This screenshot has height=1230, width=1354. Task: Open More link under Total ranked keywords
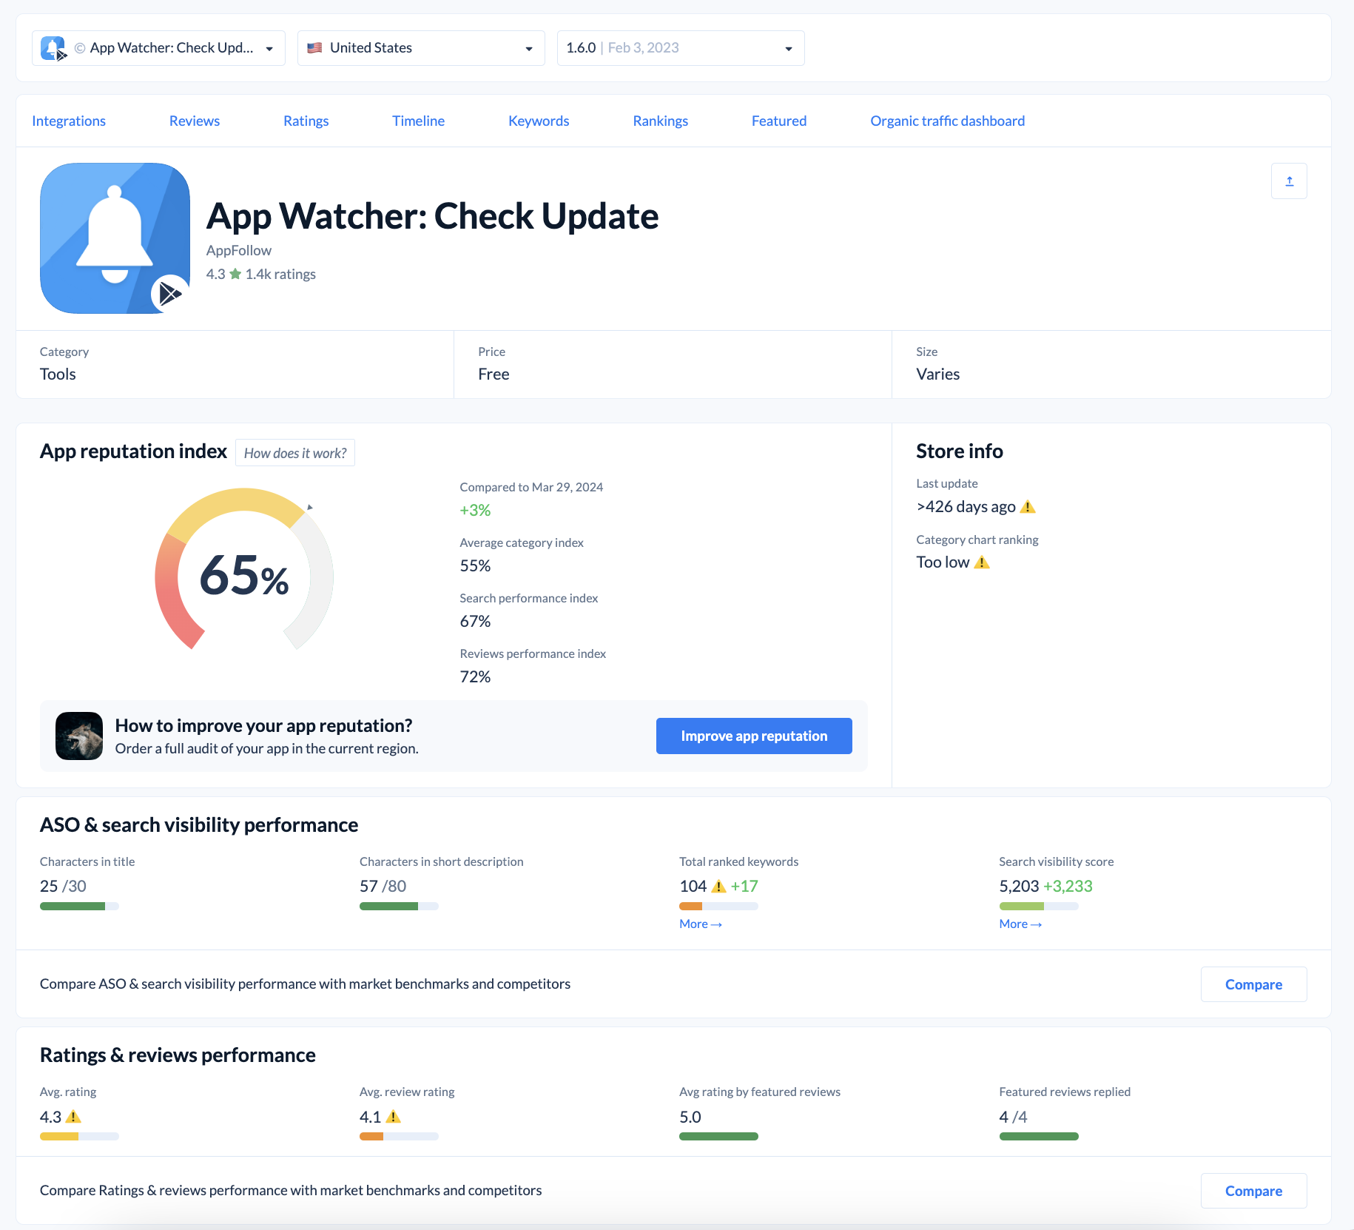700,924
